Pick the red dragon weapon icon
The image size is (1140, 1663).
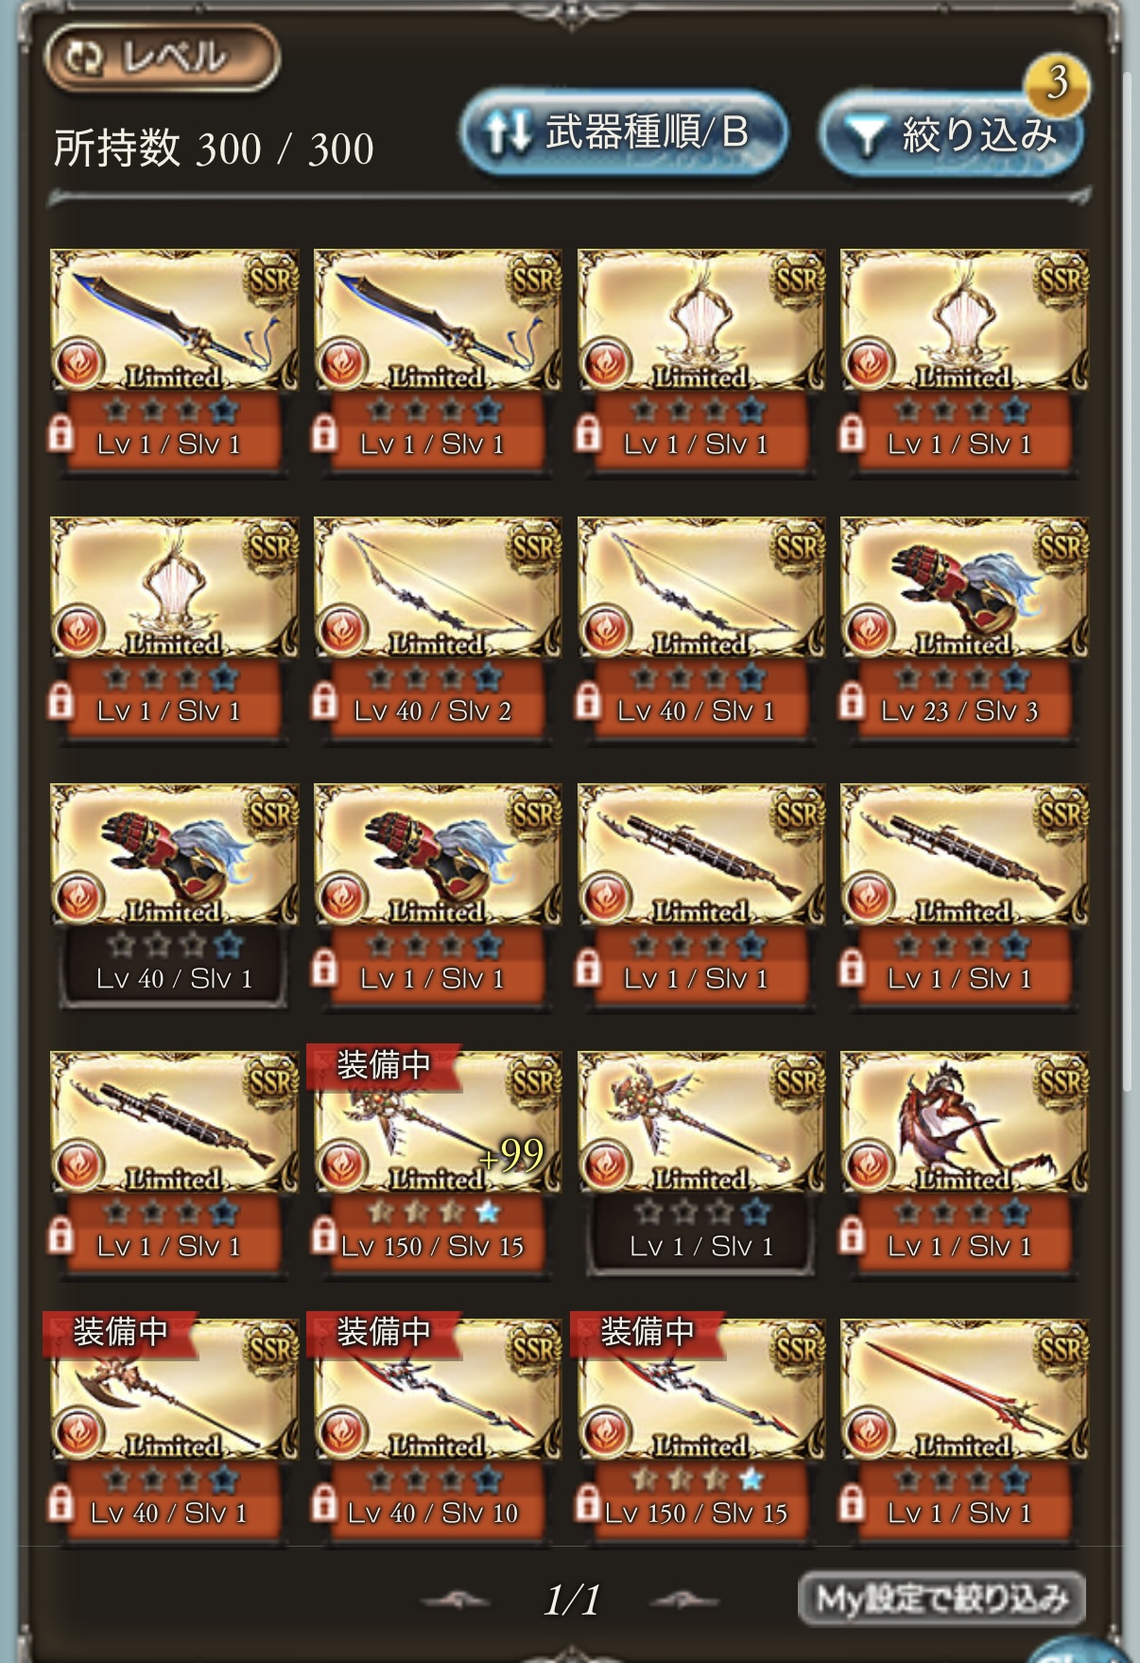964,1161
